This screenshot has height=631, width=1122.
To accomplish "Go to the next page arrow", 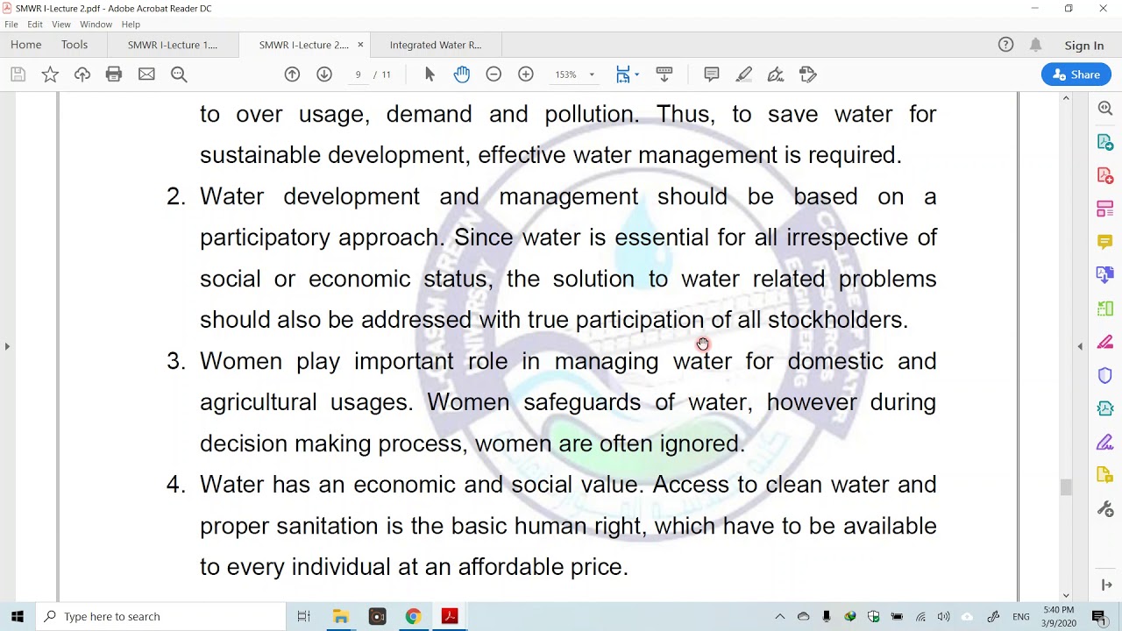I will [324, 74].
